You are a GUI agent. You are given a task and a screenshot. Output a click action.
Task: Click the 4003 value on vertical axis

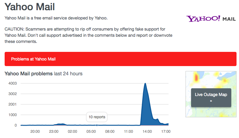click(x=12, y=83)
